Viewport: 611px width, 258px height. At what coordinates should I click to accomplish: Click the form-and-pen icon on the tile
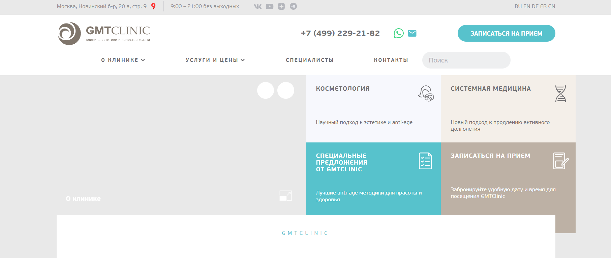coord(561,161)
